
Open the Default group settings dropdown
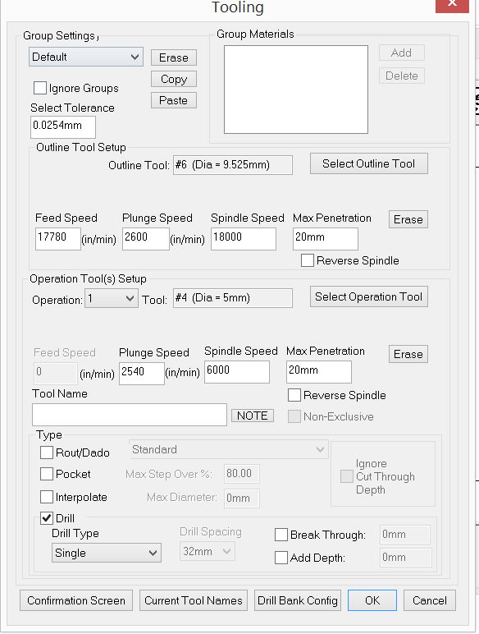click(x=85, y=57)
